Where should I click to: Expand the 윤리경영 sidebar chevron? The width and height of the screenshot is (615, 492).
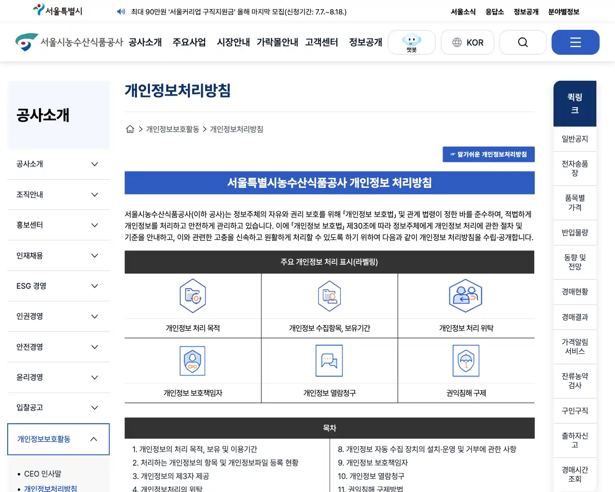[x=95, y=377]
